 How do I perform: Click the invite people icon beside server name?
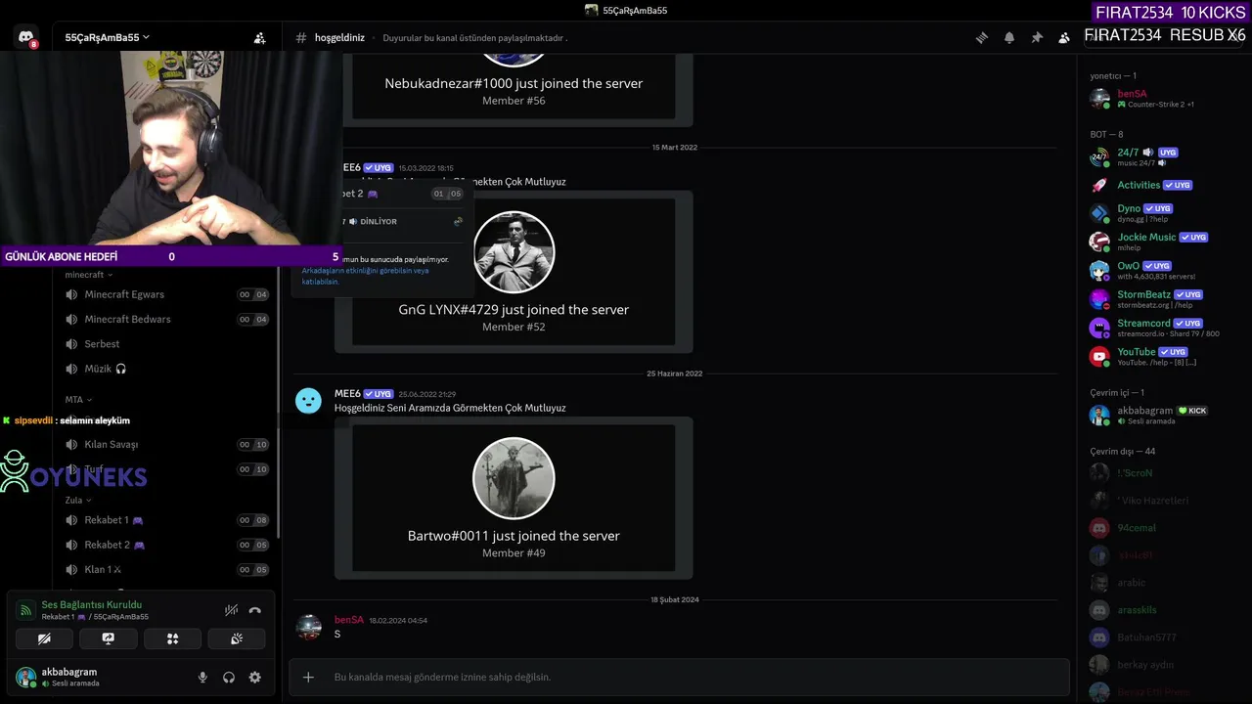point(259,38)
